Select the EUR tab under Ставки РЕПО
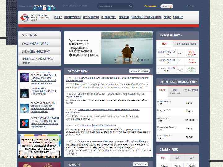The width and height of the screenshot is (223, 167). (x=177, y=158)
